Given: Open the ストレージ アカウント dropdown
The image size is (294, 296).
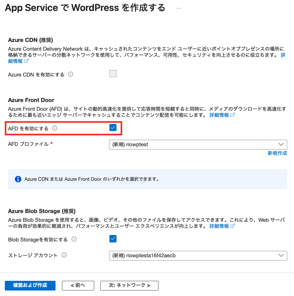Looking at the screenshot, I should 198,256.
